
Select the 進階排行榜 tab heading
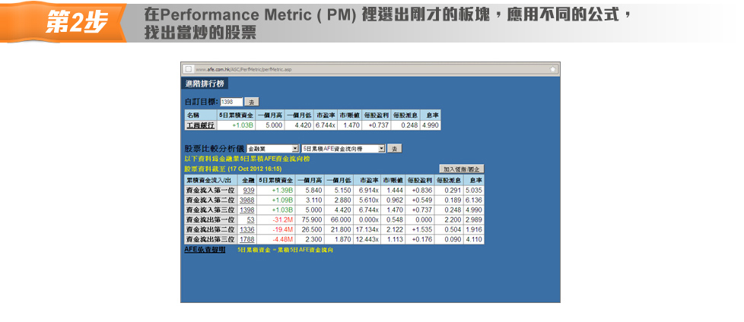pos(205,84)
